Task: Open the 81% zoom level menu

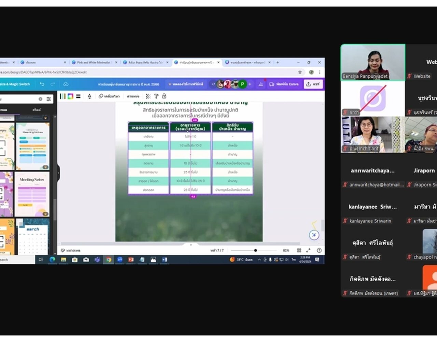Action: (286, 250)
